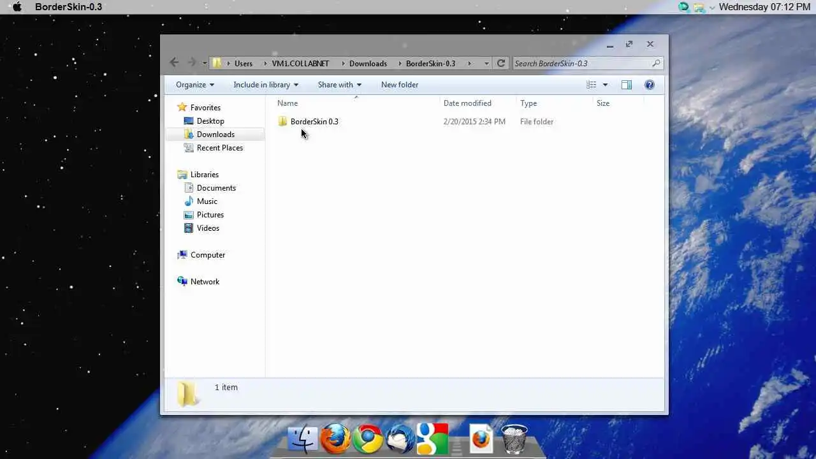Open the Share with menu
The image size is (816, 459).
pyautogui.click(x=340, y=85)
